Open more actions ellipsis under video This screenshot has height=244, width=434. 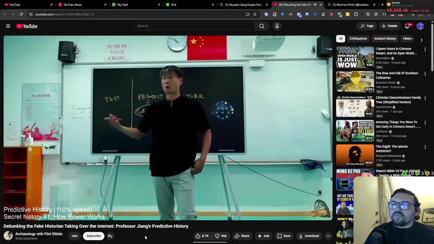coord(328,236)
